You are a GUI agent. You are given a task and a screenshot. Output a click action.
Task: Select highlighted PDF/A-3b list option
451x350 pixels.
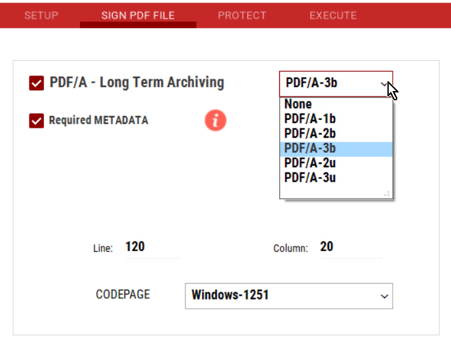tap(336, 148)
